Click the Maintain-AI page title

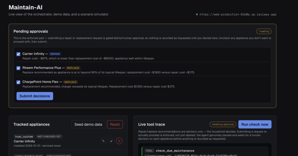pyautogui.click(x=26, y=7)
